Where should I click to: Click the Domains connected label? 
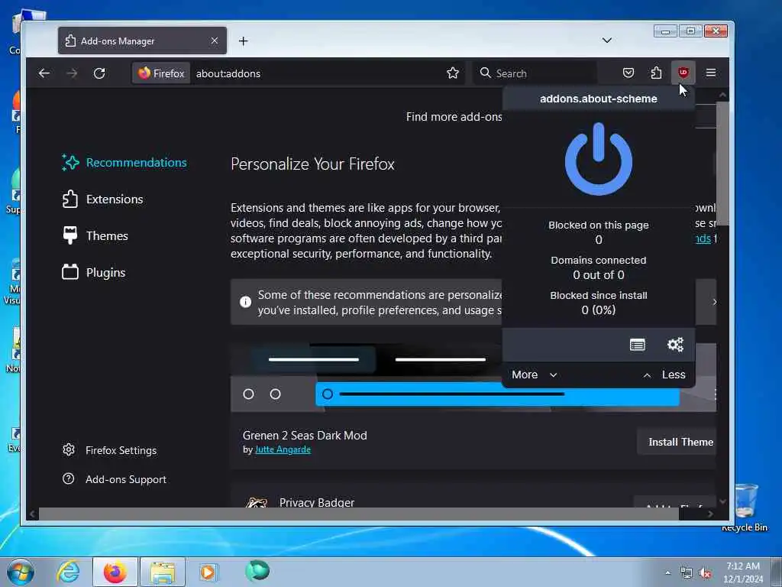click(x=598, y=260)
